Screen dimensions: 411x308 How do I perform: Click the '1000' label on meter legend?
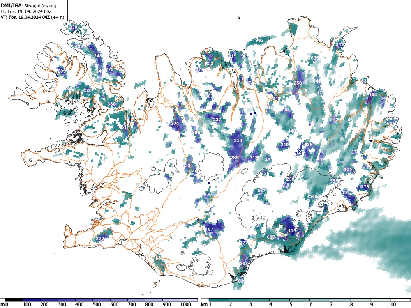coord(185,305)
